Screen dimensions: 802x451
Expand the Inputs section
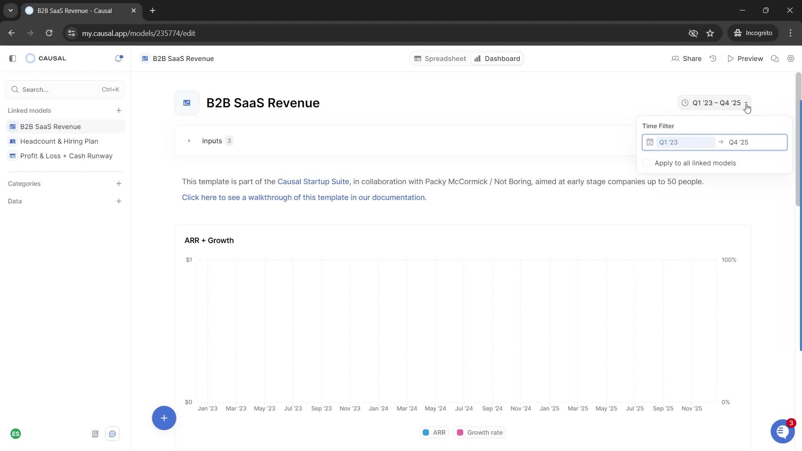pyautogui.click(x=190, y=141)
